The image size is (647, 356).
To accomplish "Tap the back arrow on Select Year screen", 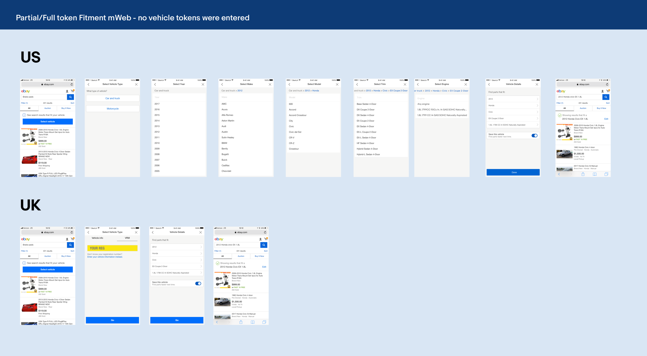I will pyautogui.click(x=155, y=84).
